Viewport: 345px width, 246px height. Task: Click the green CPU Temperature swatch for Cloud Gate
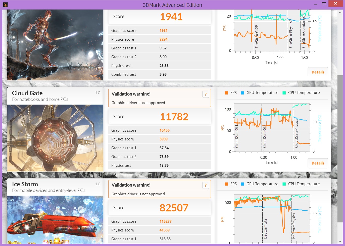[284, 93]
